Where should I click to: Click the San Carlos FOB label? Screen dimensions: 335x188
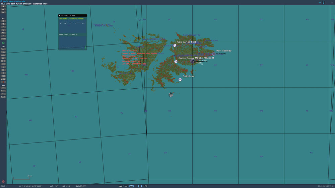pyautogui.click(x=187, y=42)
